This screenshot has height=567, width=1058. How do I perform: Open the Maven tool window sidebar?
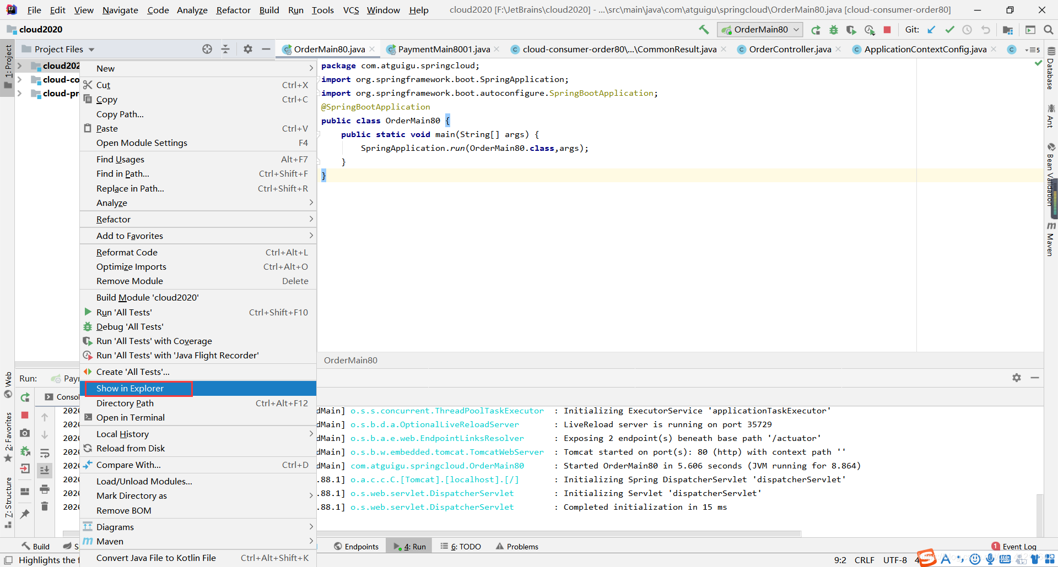(x=1051, y=239)
